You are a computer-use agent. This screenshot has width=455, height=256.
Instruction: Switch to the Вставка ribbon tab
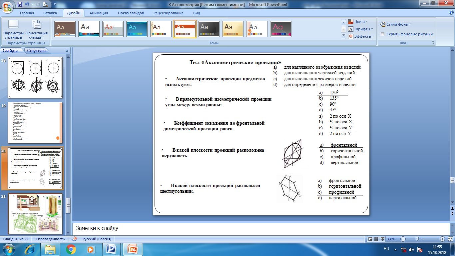tap(50, 13)
